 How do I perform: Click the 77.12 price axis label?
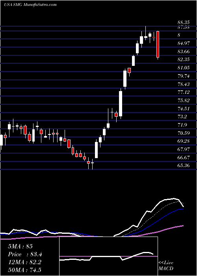point(184,92)
